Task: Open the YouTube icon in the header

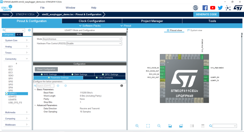Action: (213, 8)
